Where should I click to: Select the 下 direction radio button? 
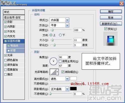60,35
